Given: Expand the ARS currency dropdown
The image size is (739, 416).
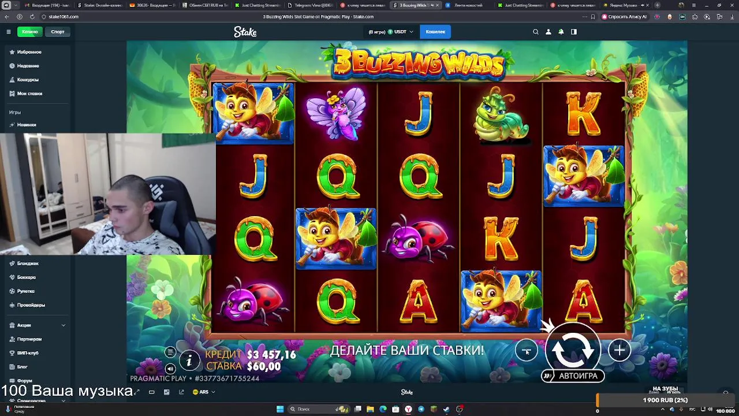Looking at the screenshot, I should pos(204,392).
